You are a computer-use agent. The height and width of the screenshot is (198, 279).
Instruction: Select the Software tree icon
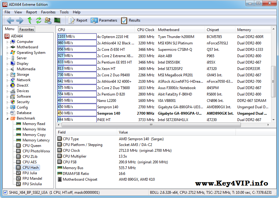click(13, 96)
